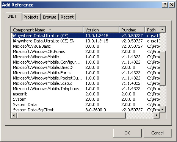Switch to the .NET tab

(x=13, y=17)
